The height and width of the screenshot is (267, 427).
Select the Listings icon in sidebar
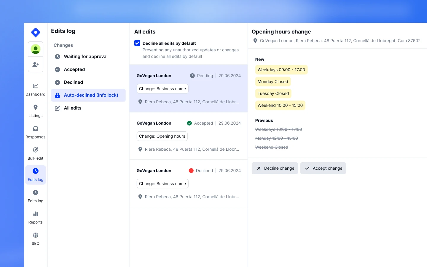[x=35, y=110]
